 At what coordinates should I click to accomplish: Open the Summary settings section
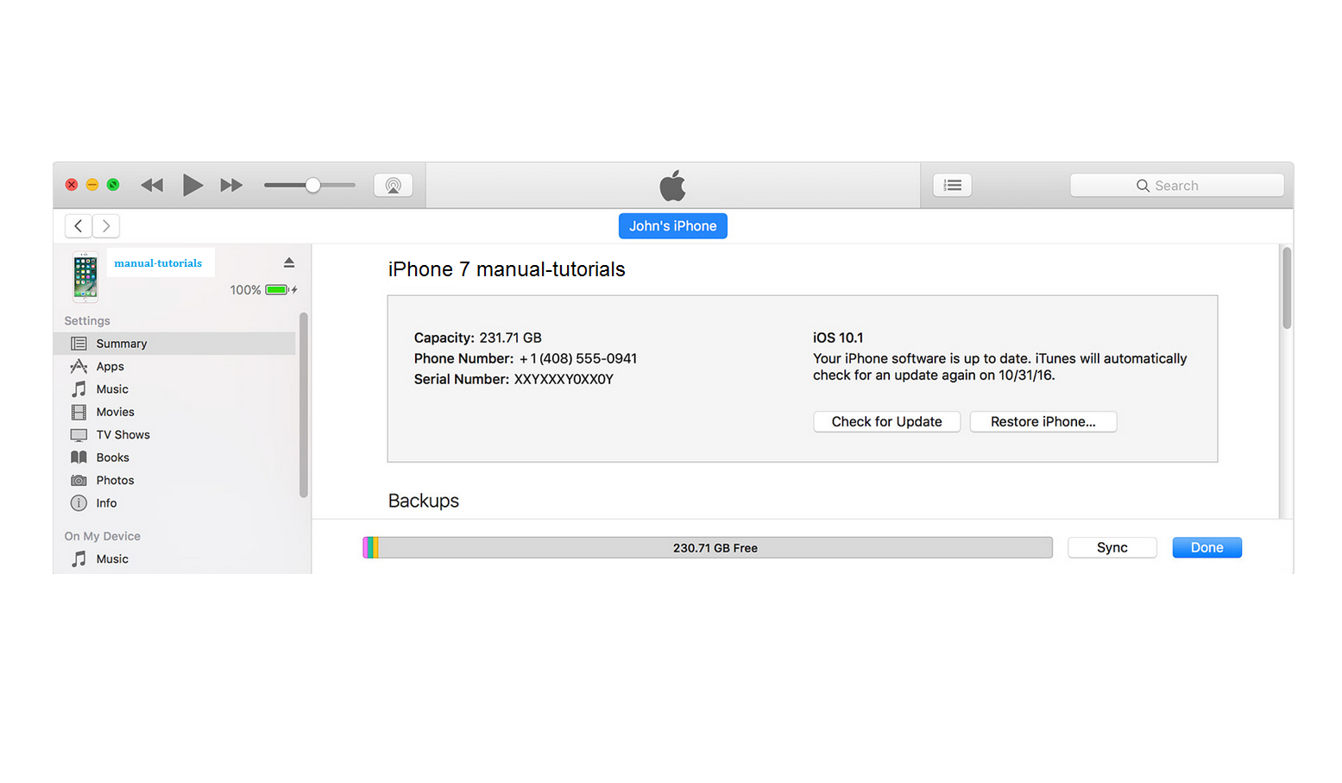tap(174, 344)
